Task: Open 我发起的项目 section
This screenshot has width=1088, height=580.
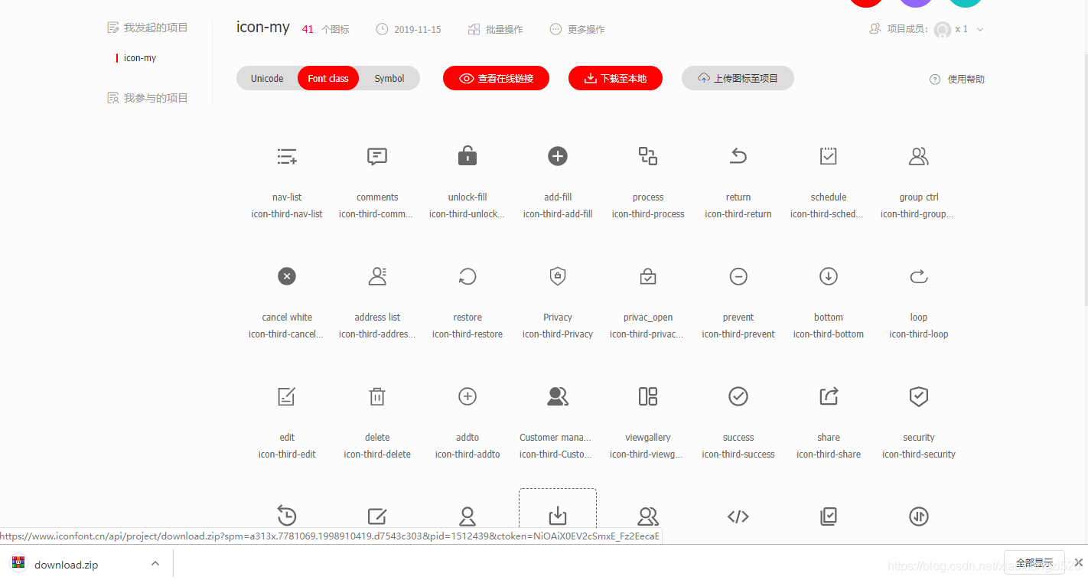Action: tap(148, 28)
